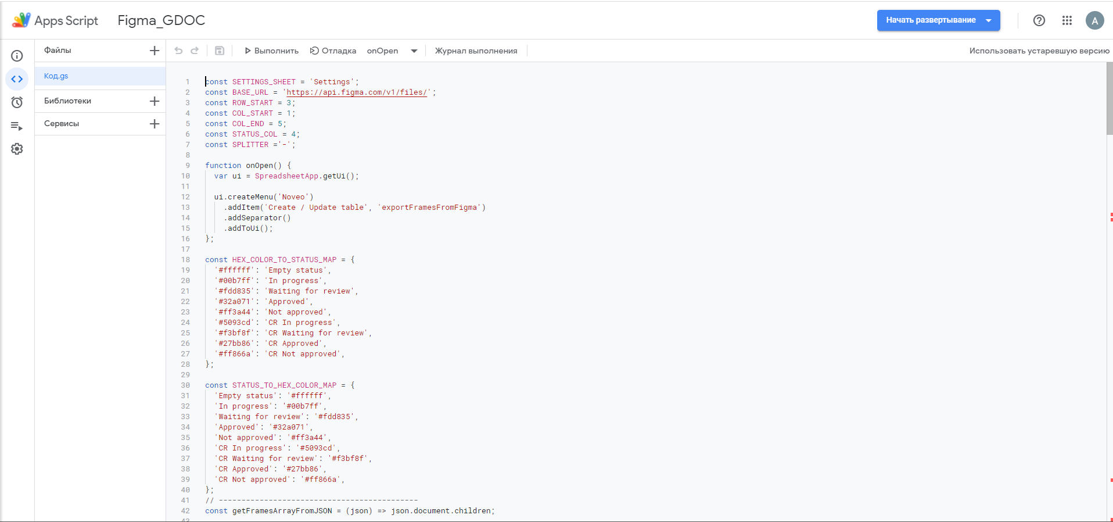Expand the onOpen function dropdown
Image resolution: width=1113 pixels, height=522 pixels.
[x=414, y=51]
